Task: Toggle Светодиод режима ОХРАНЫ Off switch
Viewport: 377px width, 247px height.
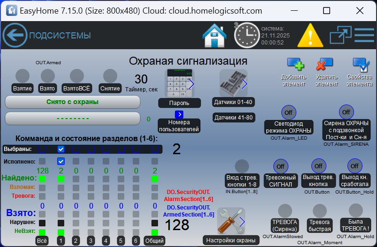Action: tap(288, 112)
